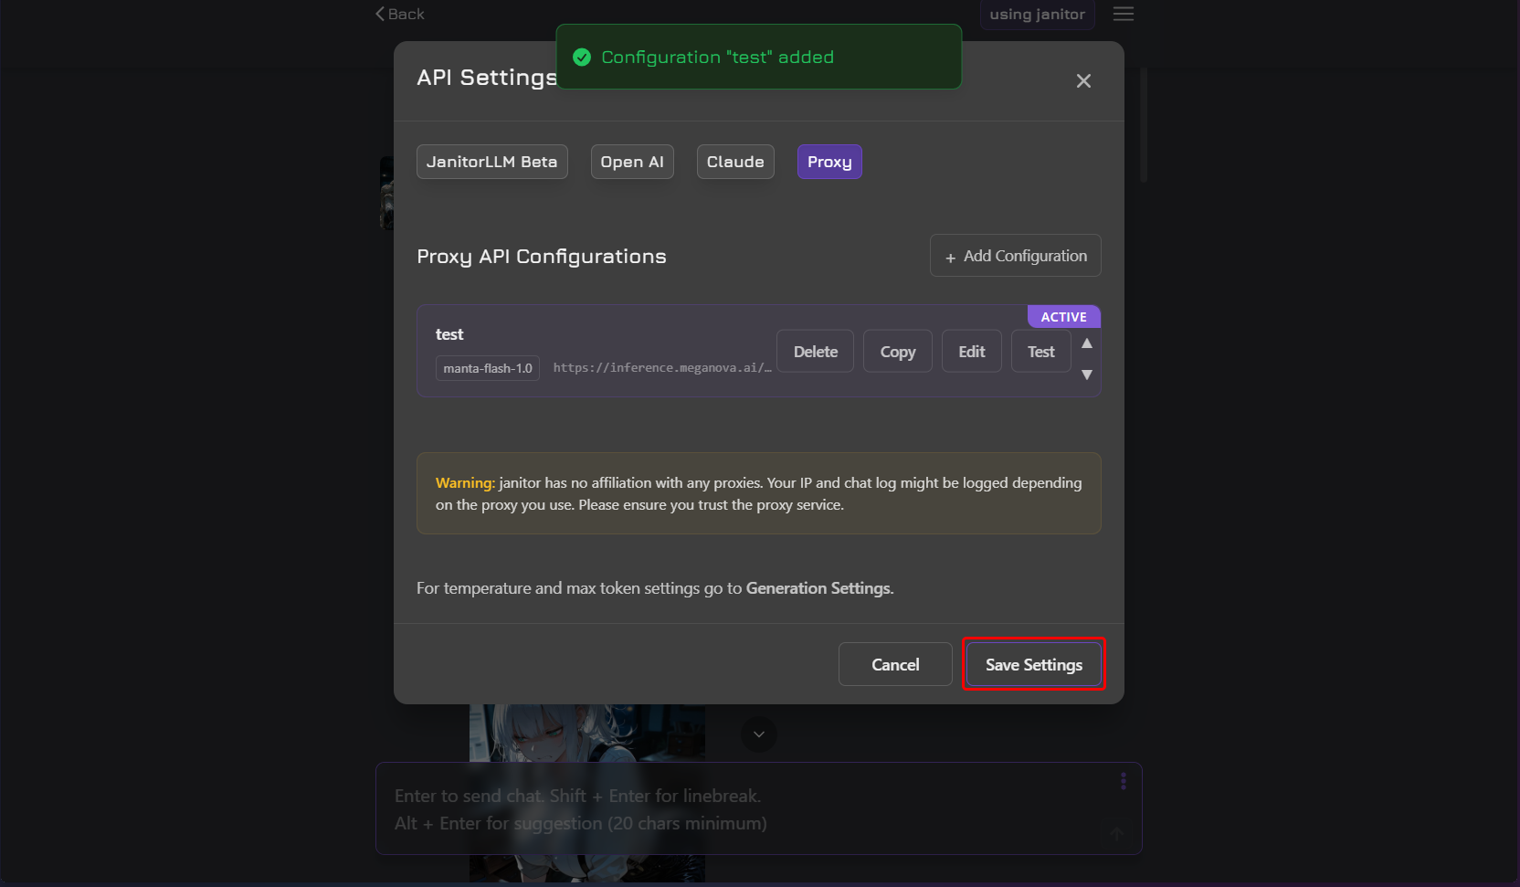1520x887 pixels.
Task: Open chat options three-dot icon
Action: coord(1124,781)
